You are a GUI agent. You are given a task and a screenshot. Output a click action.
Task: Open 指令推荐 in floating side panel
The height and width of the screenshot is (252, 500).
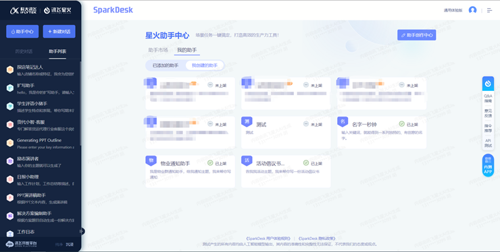[488, 128]
